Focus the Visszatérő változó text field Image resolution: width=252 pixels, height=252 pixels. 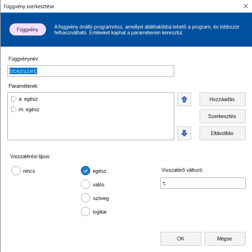(203, 183)
